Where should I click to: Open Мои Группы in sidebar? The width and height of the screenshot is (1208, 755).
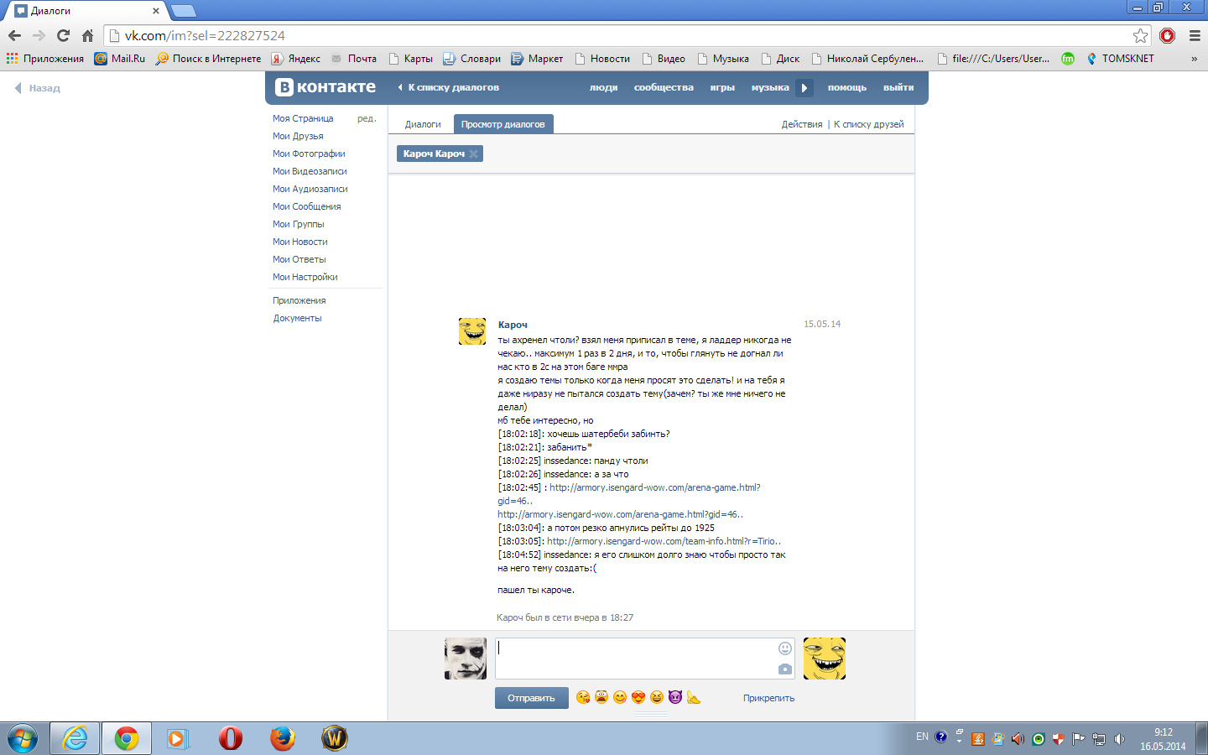tap(298, 224)
